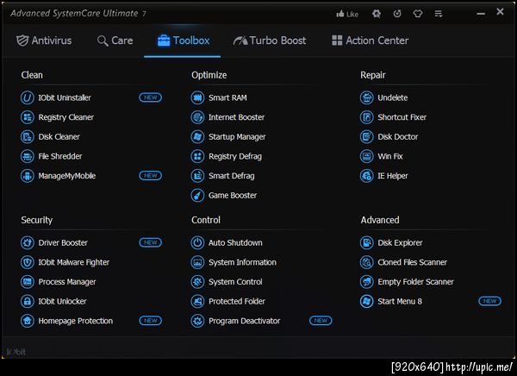Close the Advanced SystemCare window

pos(500,12)
